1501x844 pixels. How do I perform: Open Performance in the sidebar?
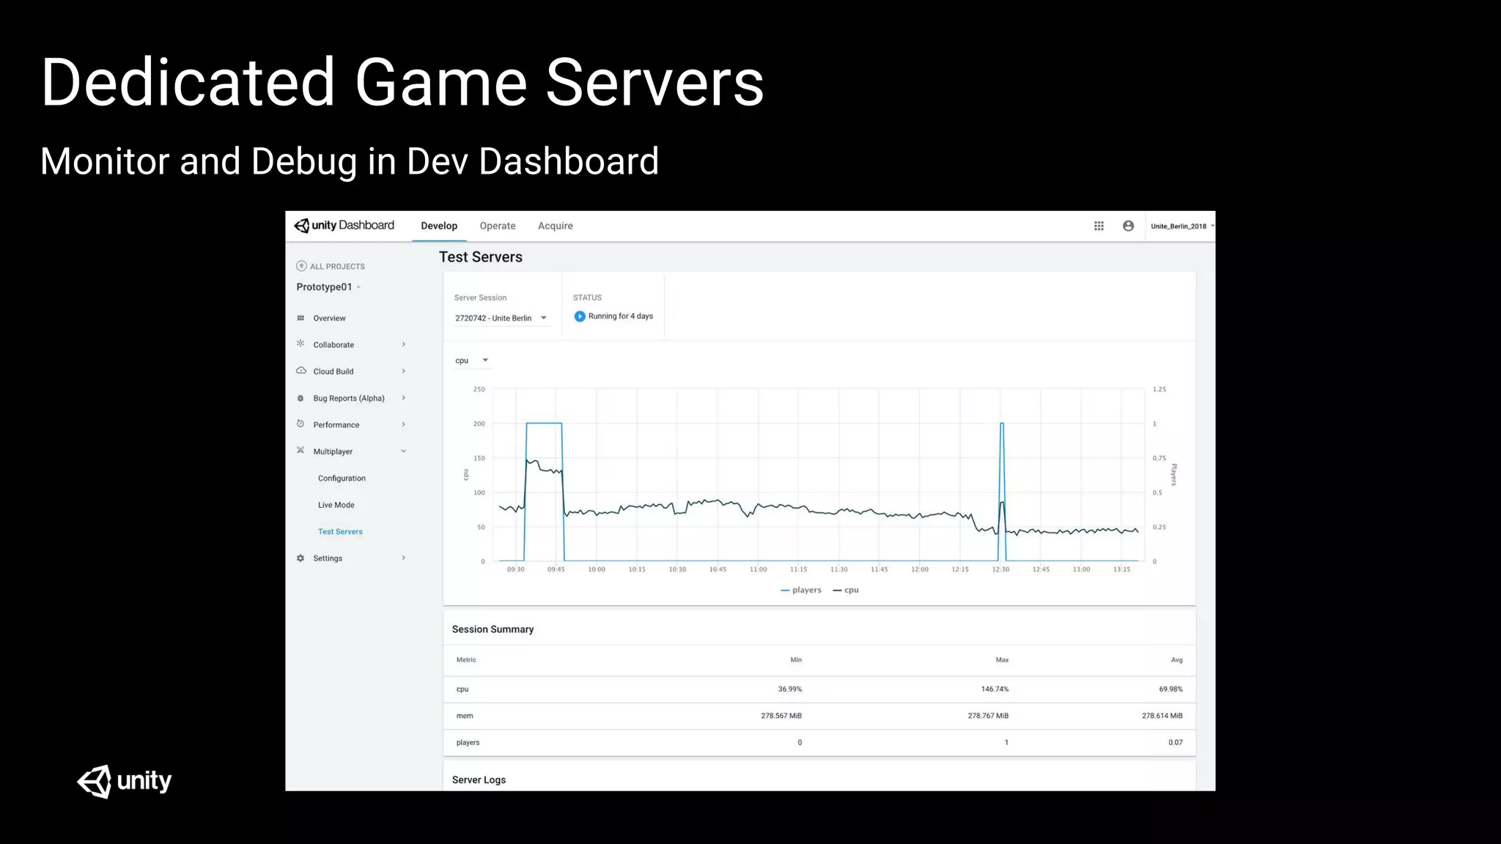(336, 425)
